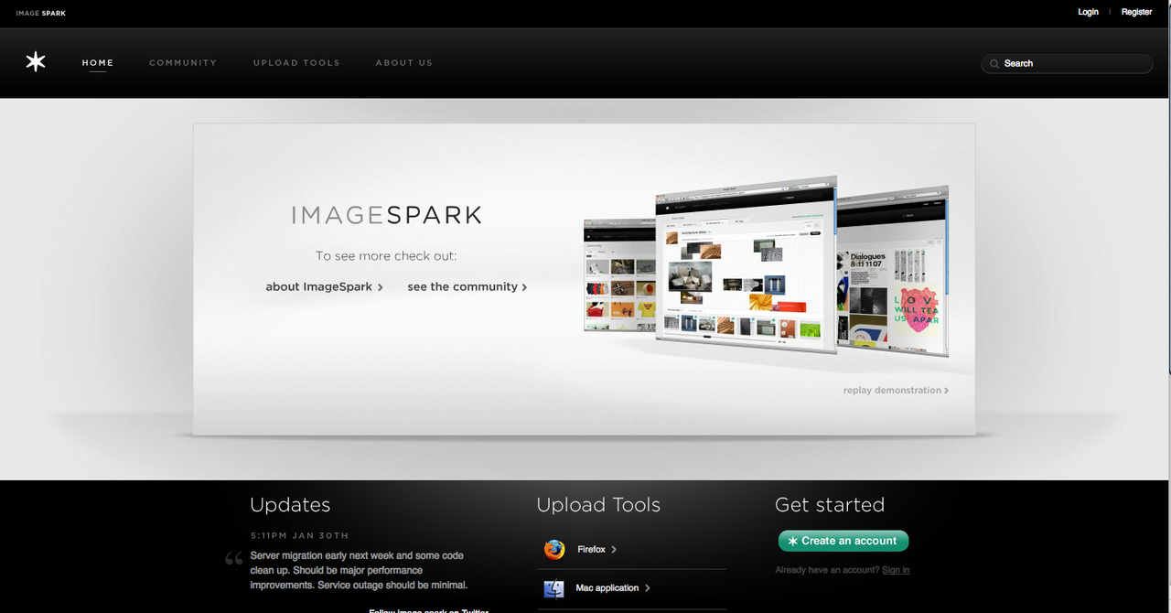Click the IMAGE SPARK wordmark at top left
Screen dimensions: 1171x613
[40, 13]
